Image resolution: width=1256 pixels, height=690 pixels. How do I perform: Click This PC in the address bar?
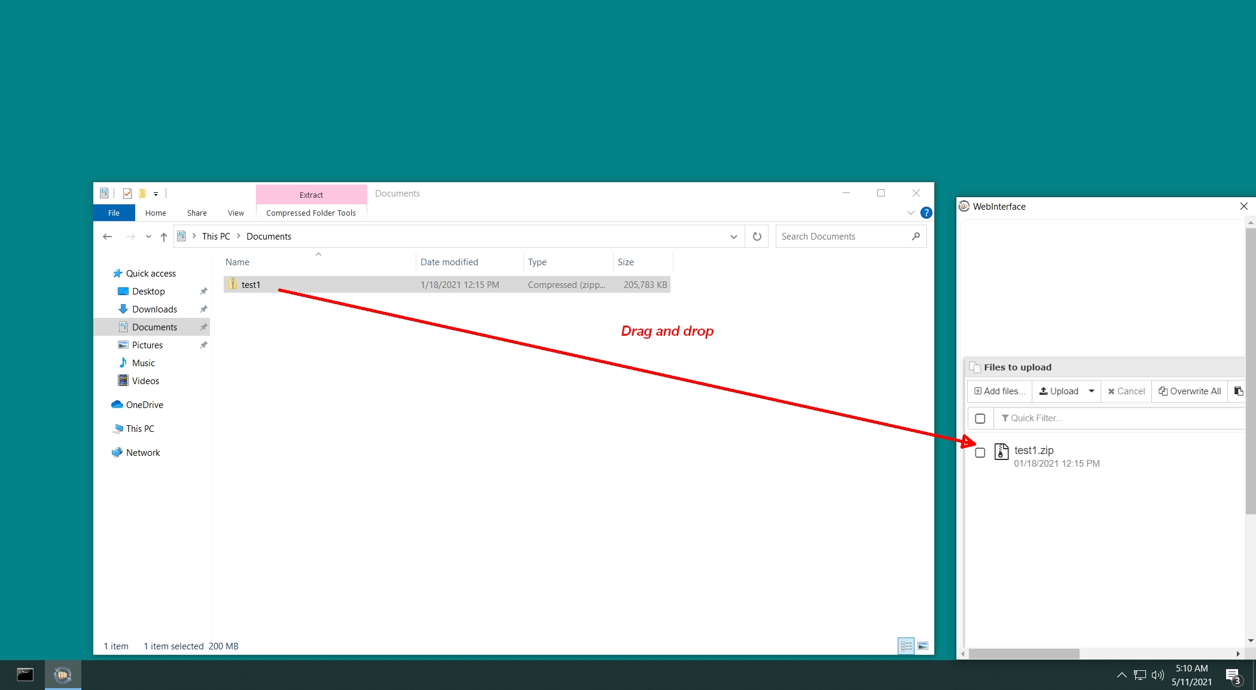[216, 237]
